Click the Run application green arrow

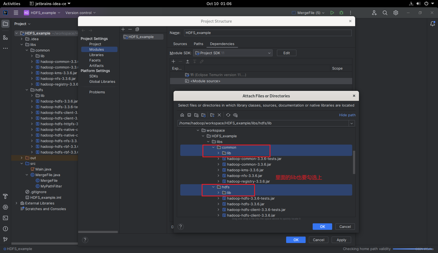click(332, 13)
